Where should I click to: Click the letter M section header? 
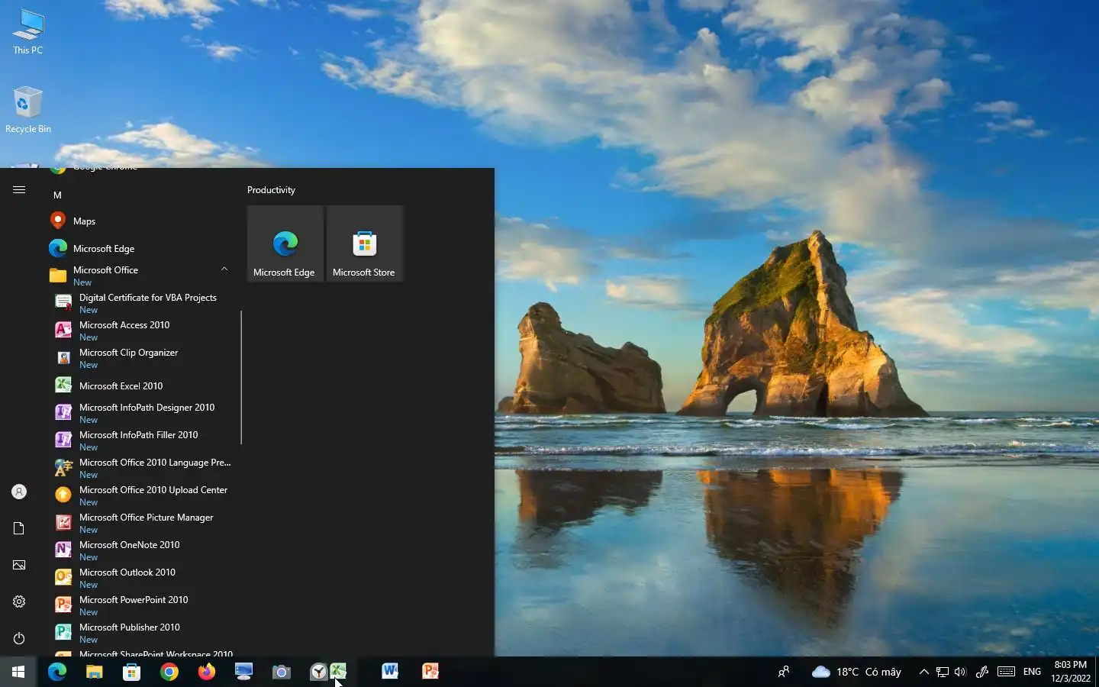(x=57, y=195)
